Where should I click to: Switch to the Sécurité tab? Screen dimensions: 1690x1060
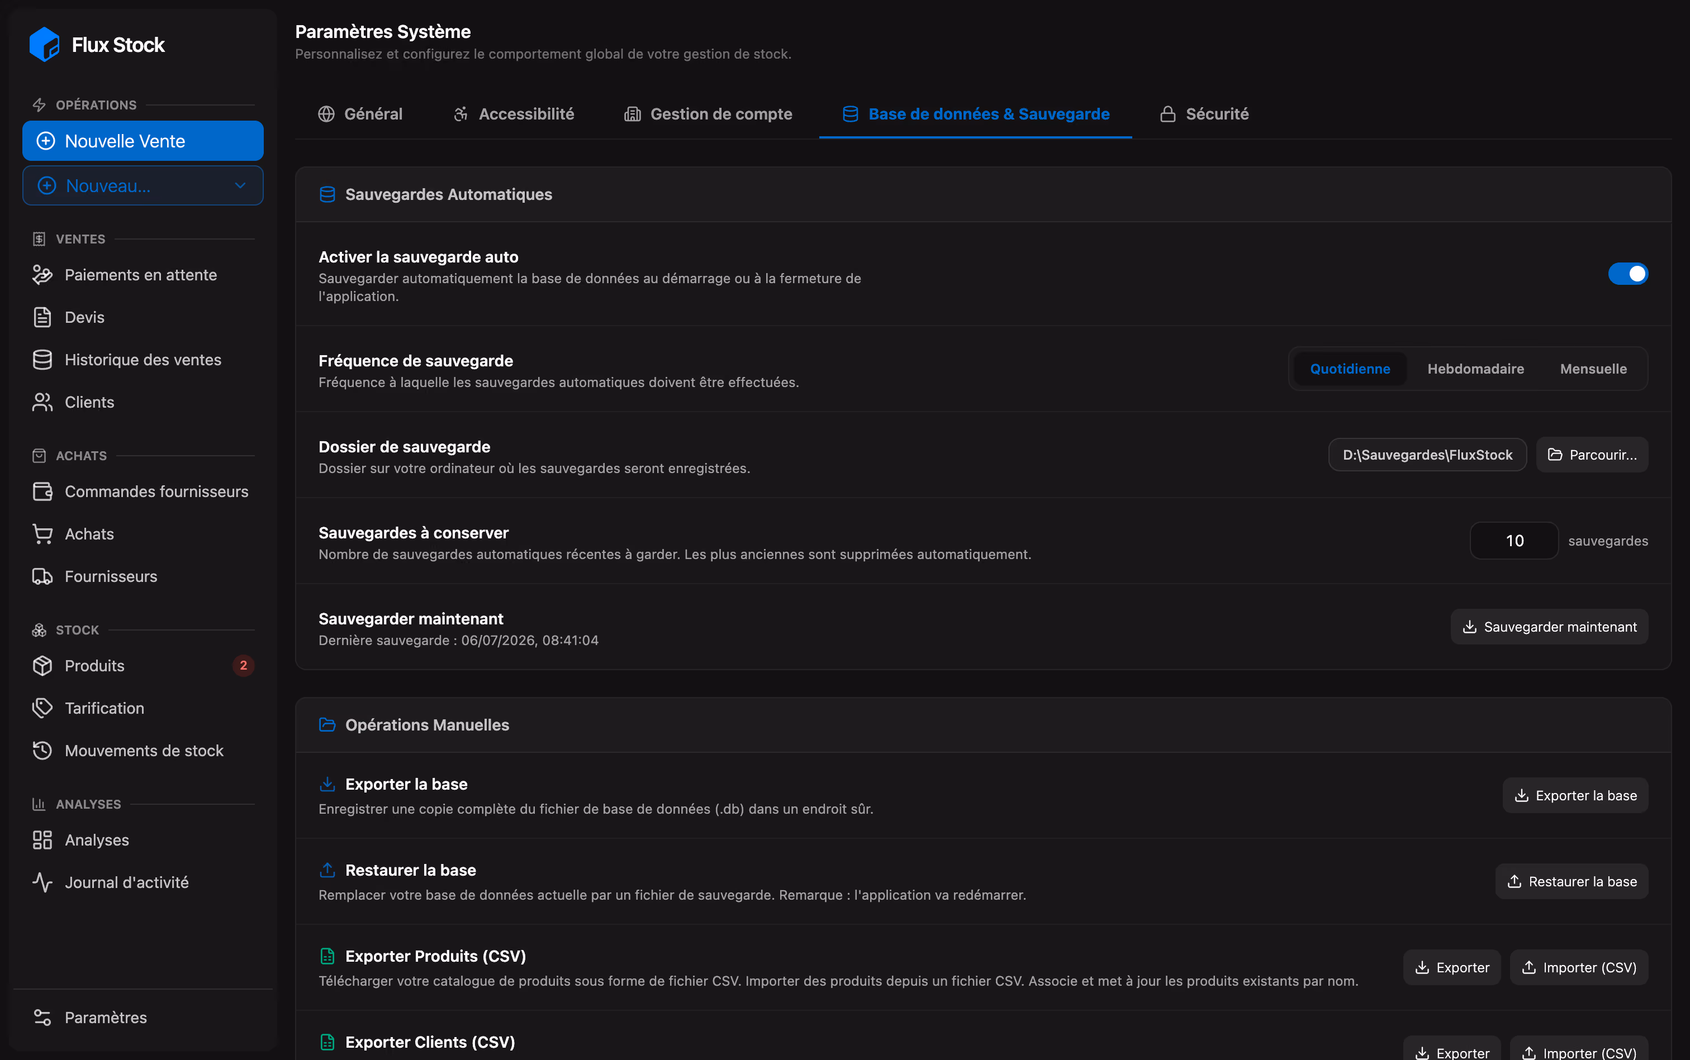coord(1204,114)
